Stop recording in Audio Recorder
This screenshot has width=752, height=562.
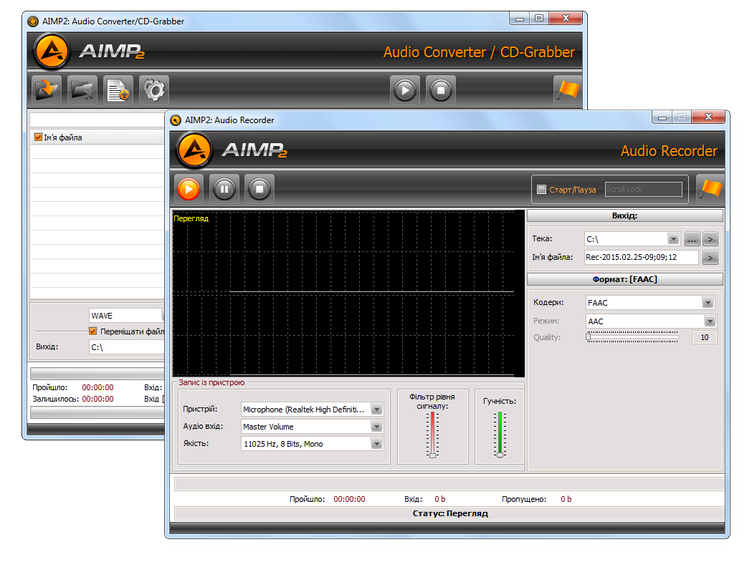click(260, 189)
